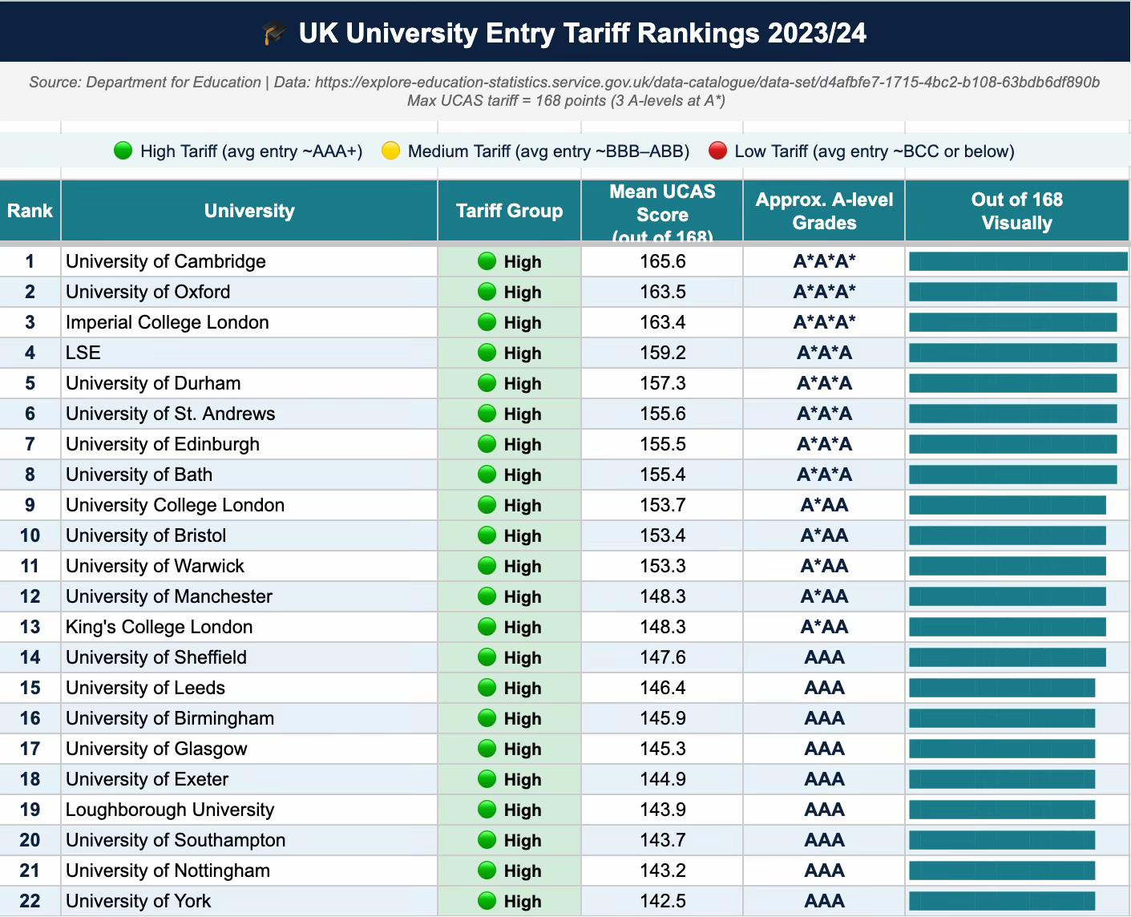Image resolution: width=1131 pixels, height=917 pixels.
Task: Click the green dot in the LSE row
Action: pyautogui.click(x=487, y=353)
